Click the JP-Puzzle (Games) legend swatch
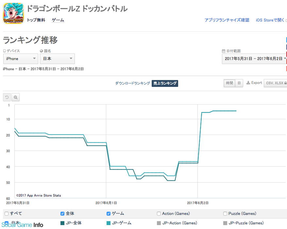The height and width of the screenshot is (229, 287). [225, 223]
